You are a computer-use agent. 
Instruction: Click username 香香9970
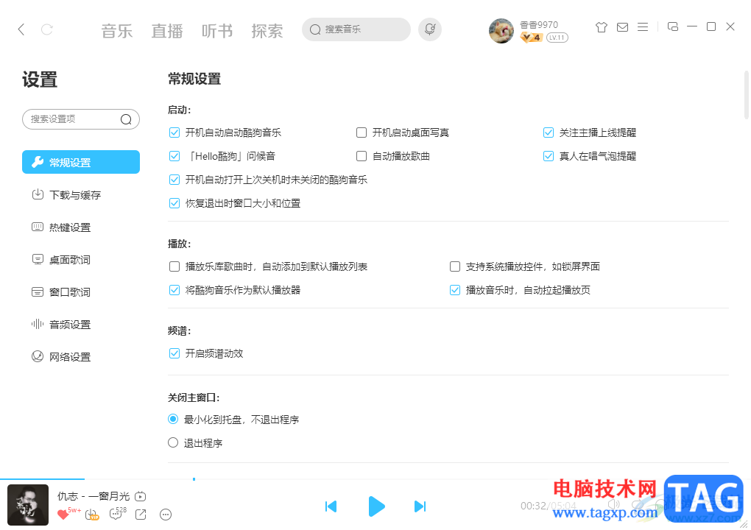[539, 24]
